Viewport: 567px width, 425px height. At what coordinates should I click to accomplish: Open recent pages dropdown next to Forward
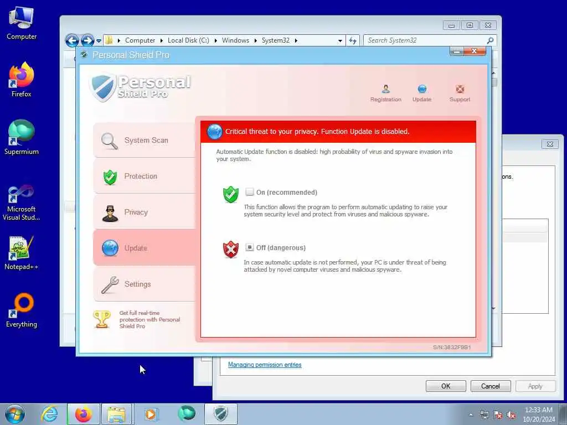coord(99,41)
